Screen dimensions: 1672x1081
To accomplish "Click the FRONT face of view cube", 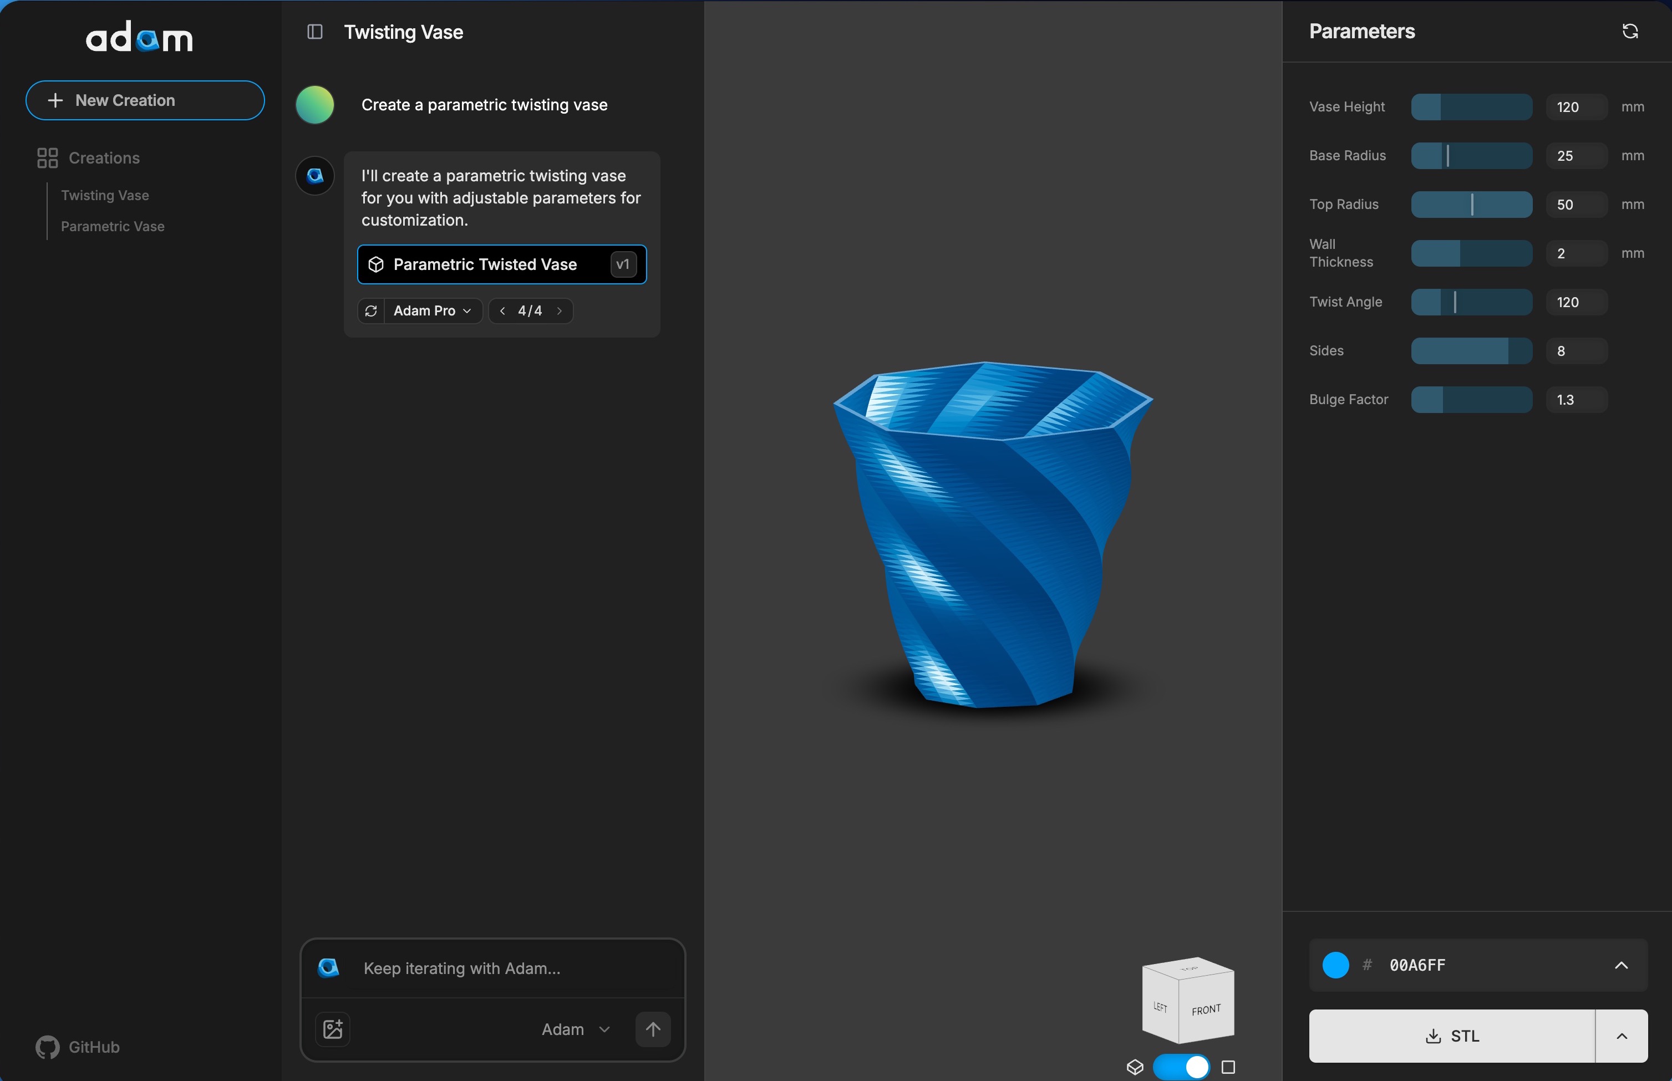I will 1206,1009.
